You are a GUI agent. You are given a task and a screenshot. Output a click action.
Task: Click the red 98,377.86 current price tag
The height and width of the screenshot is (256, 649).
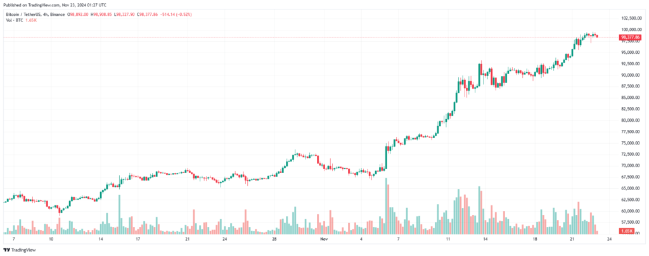pyautogui.click(x=631, y=37)
